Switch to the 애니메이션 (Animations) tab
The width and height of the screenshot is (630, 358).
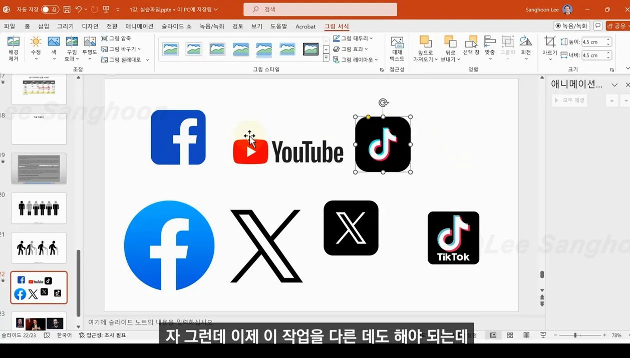(140, 26)
